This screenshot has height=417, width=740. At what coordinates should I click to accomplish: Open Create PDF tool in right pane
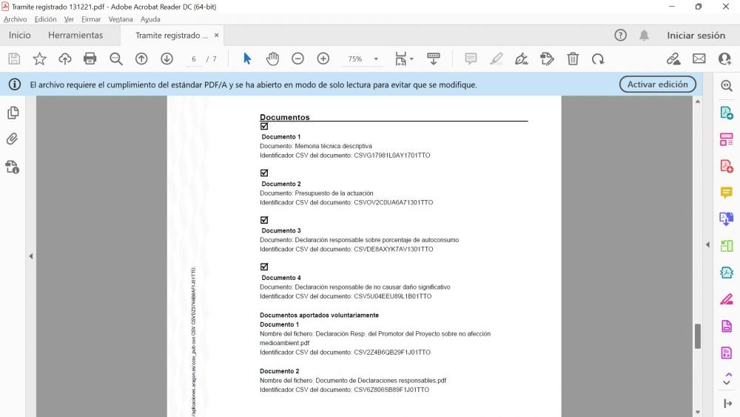727,166
